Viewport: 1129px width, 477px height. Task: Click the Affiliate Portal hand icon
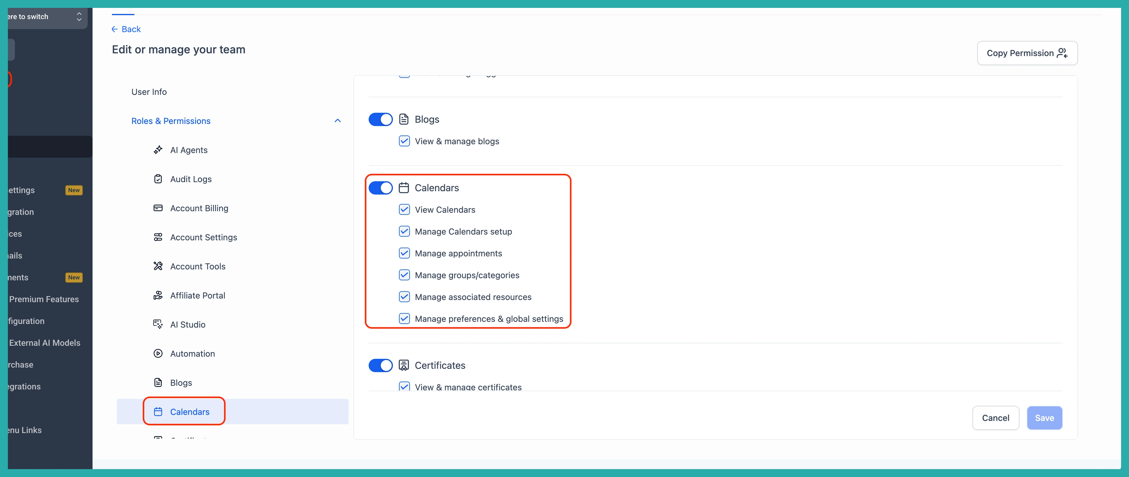coord(158,295)
